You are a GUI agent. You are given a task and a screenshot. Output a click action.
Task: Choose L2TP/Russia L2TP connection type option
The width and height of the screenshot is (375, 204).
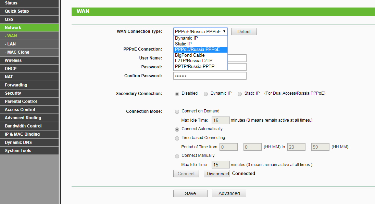[x=194, y=61]
